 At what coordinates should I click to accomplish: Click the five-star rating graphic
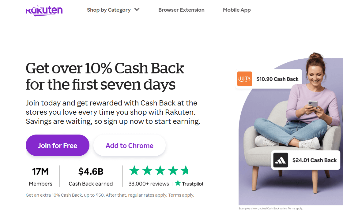click(x=159, y=171)
